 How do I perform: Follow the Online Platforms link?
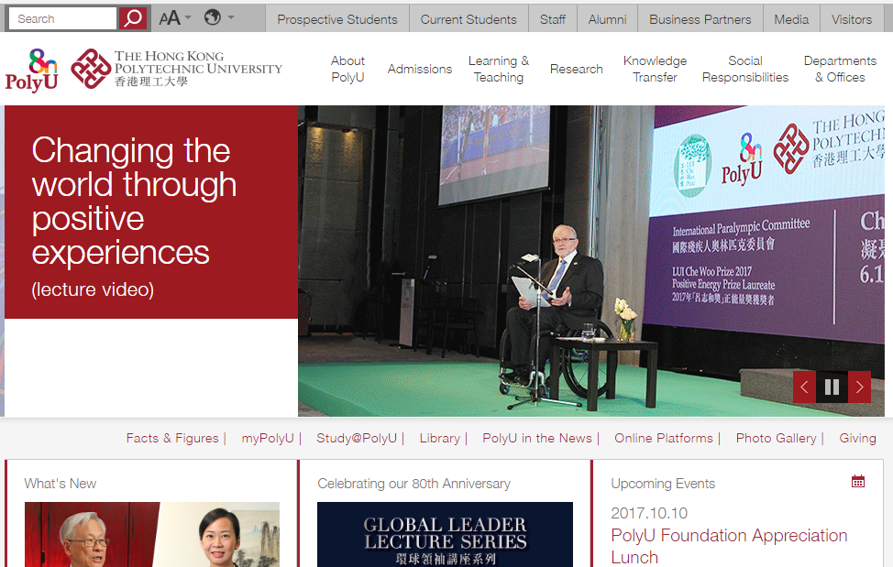(664, 438)
